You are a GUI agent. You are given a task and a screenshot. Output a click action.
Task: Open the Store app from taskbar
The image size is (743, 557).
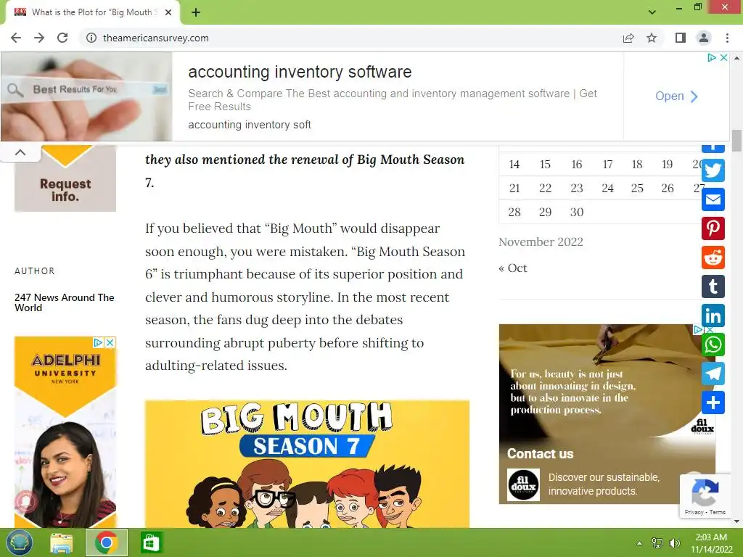pos(151,542)
